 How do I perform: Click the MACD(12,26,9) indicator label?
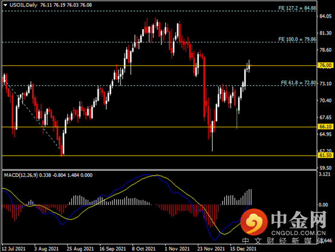[x=21, y=175]
